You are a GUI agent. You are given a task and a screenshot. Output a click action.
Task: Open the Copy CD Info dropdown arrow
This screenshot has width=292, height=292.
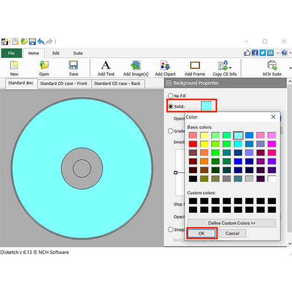[x=230, y=68]
